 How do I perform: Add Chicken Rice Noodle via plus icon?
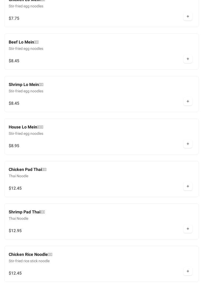[x=188, y=271]
